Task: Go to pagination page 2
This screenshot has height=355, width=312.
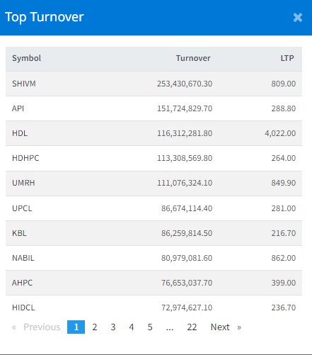Action: 95,327
